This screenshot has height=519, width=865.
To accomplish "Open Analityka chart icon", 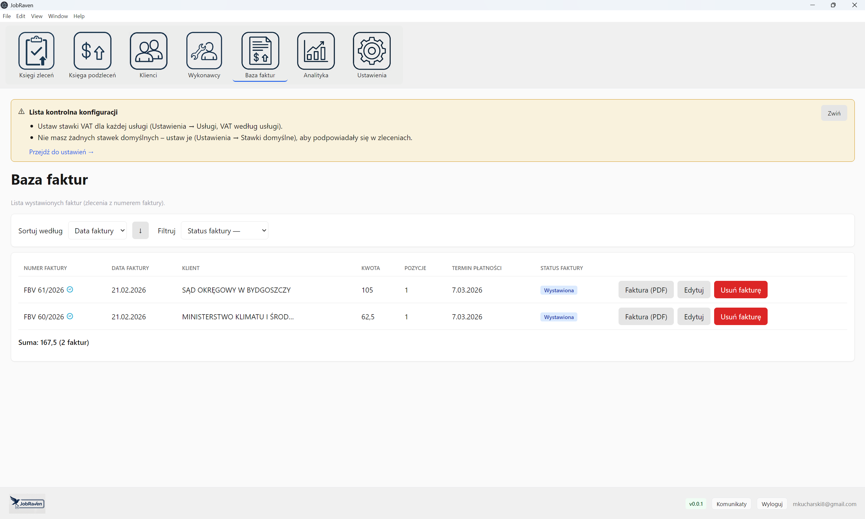I will coord(316,51).
